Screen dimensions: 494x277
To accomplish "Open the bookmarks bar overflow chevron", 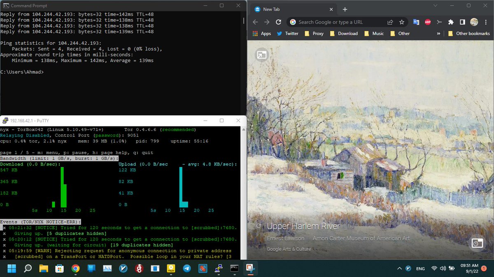I will (438, 33).
